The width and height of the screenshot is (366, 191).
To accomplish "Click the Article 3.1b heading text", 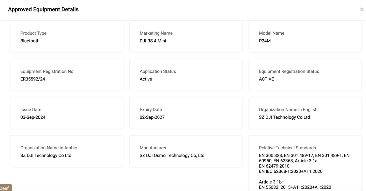I will 271,182.
